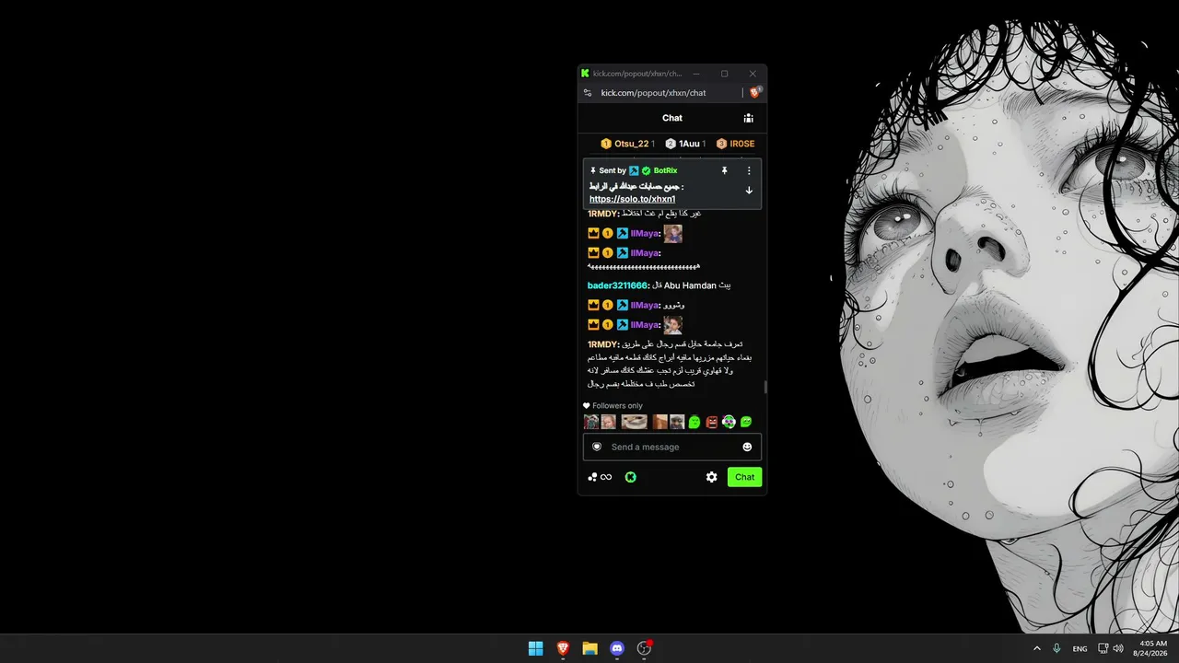Show hidden system tray icons chevron

pos(1037,648)
